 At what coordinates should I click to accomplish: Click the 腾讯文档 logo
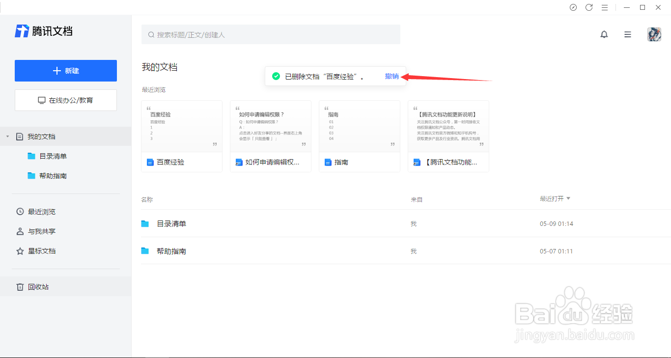click(x=43, y=31)
